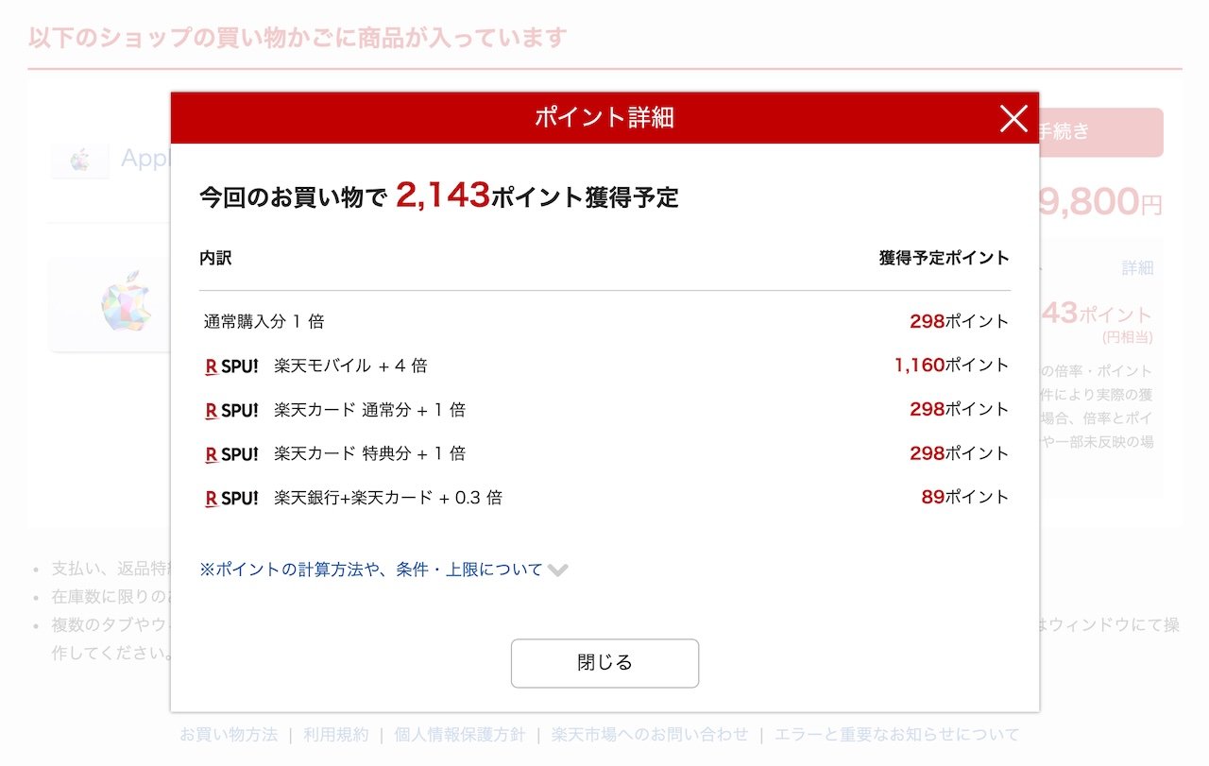Click the SPU icon beside 楽天銀行+楽天カード
The height and width of the screenshot is (766, 1209).
point(231,498)
